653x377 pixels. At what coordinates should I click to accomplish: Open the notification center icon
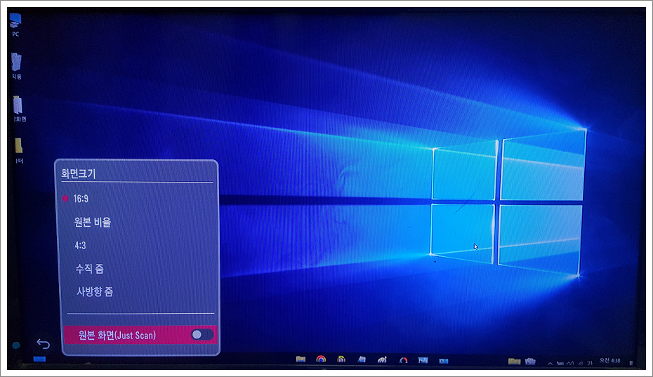(x=631, y=363)
